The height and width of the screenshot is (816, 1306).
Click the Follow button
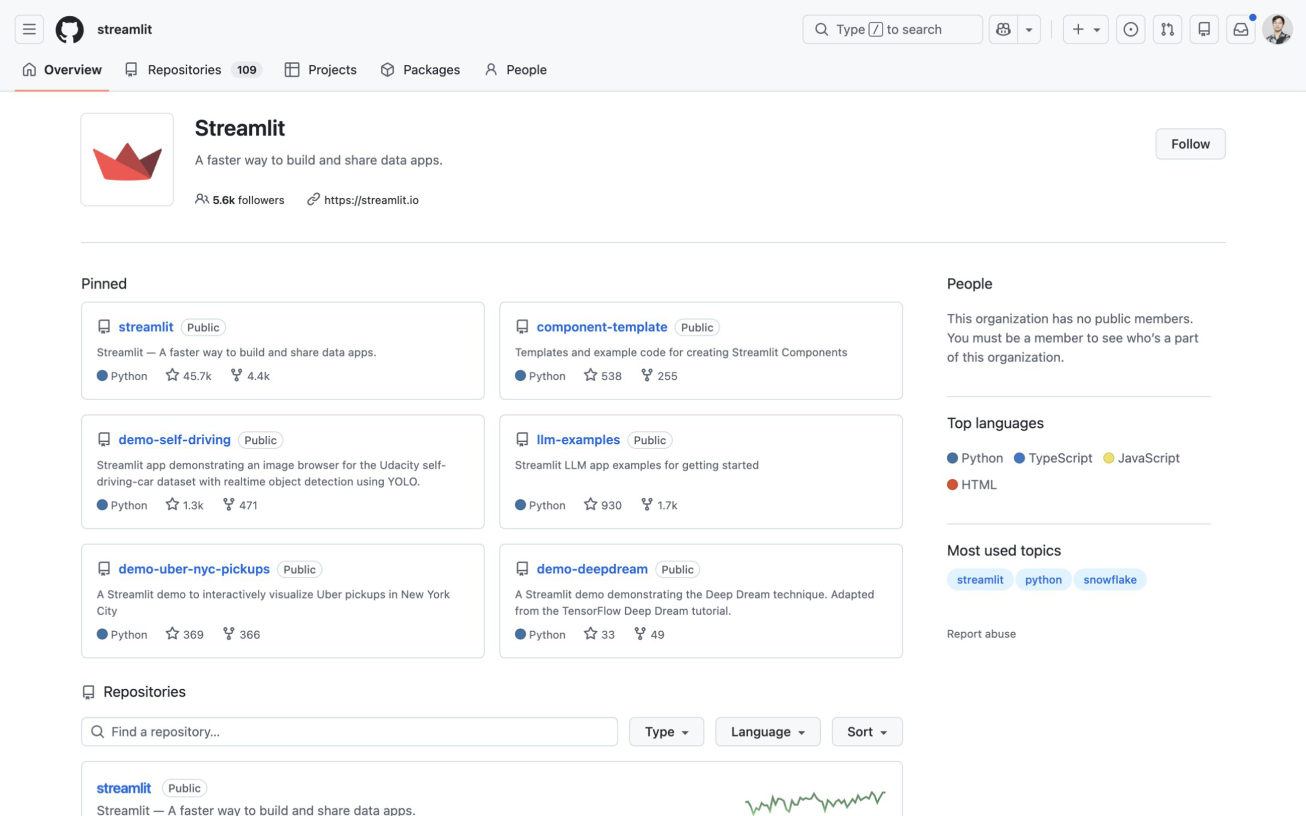1190,144
